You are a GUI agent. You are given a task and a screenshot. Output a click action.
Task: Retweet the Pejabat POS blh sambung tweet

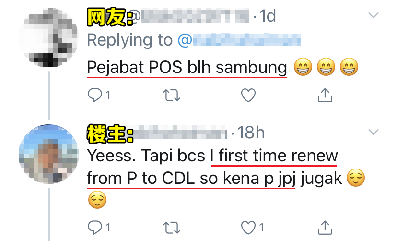click(x=172, y=95)
